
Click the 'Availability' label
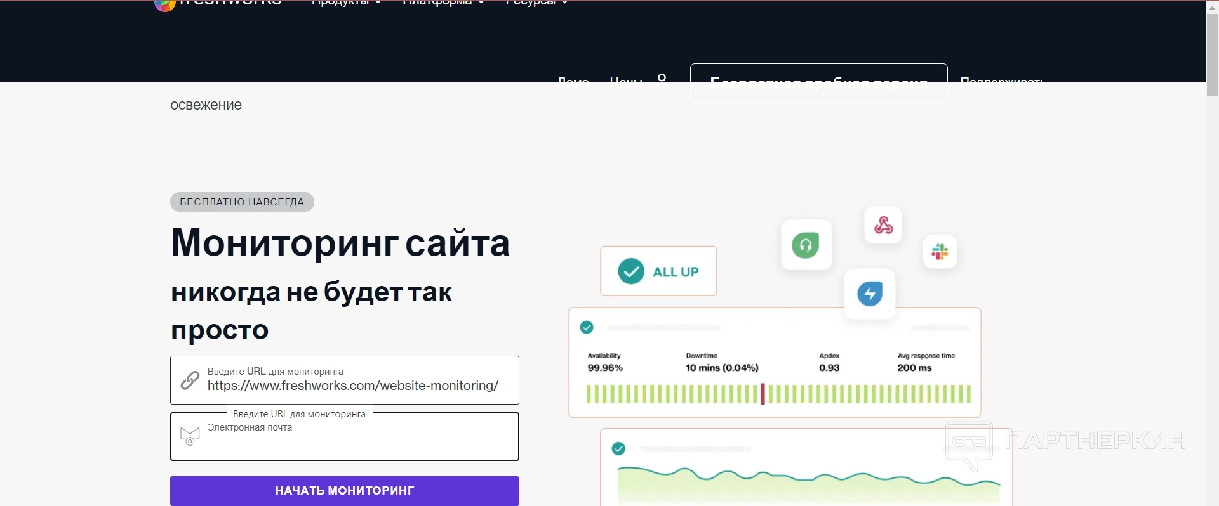tap(604, 356)
